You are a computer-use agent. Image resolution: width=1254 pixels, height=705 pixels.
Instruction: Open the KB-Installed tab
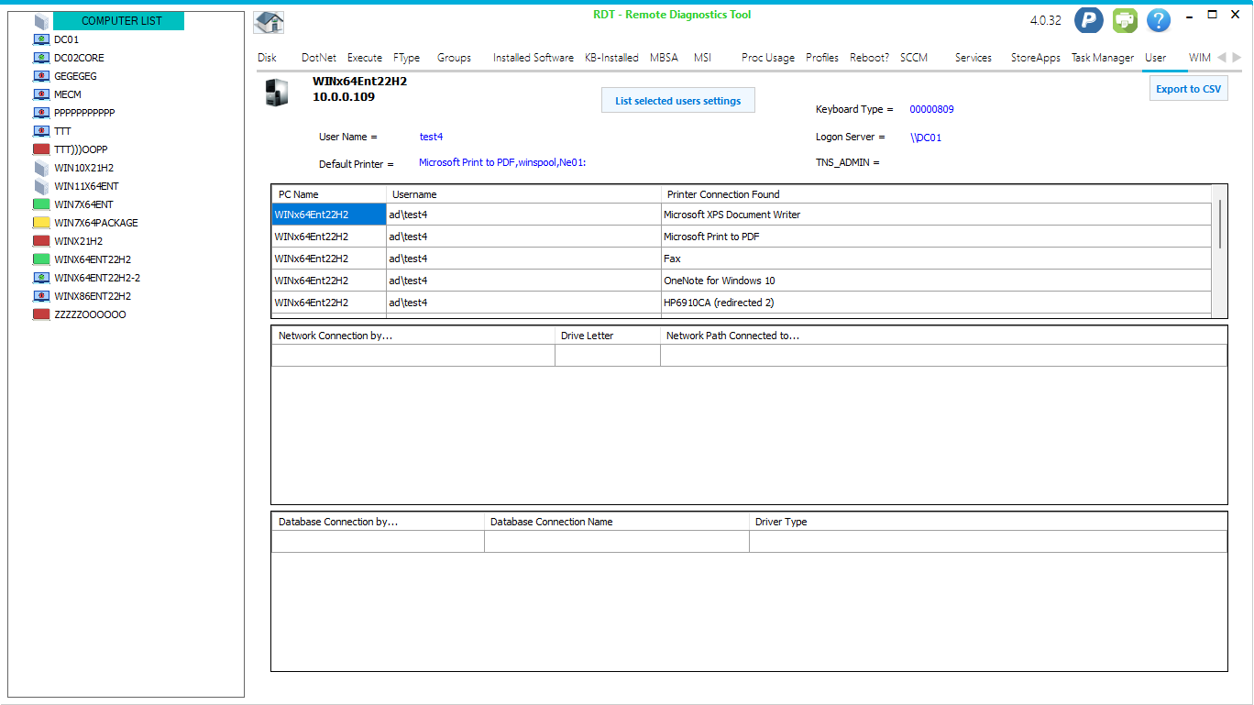coord(611,58)
